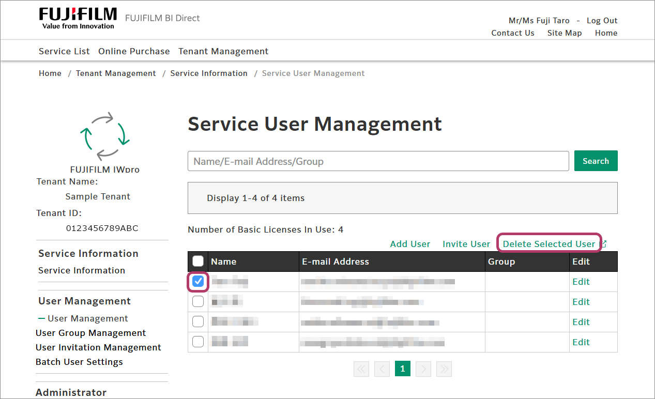Select page 1 in pagination
655x399 pixels.
pyautogui.click(x=403, y=369)
